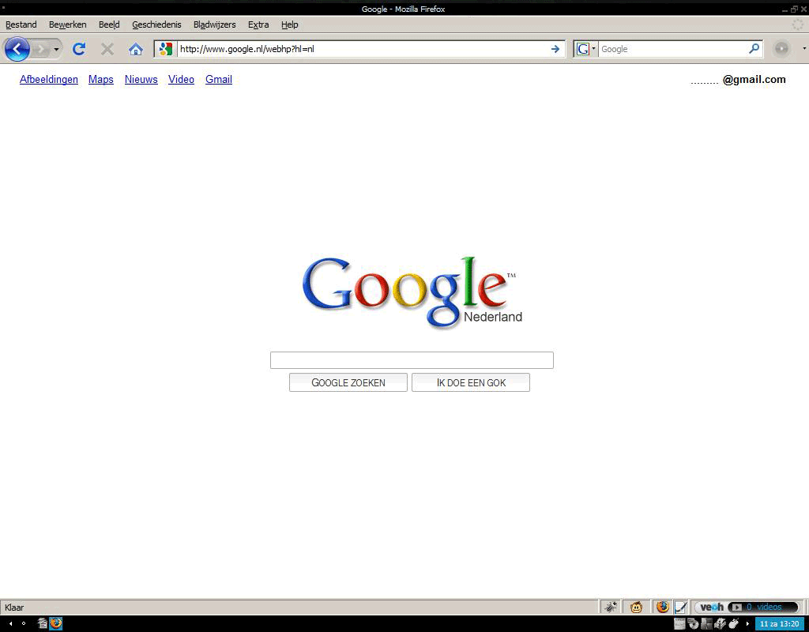
Task: Click the grey tiles system tray icon
Action: click(706, 623)
